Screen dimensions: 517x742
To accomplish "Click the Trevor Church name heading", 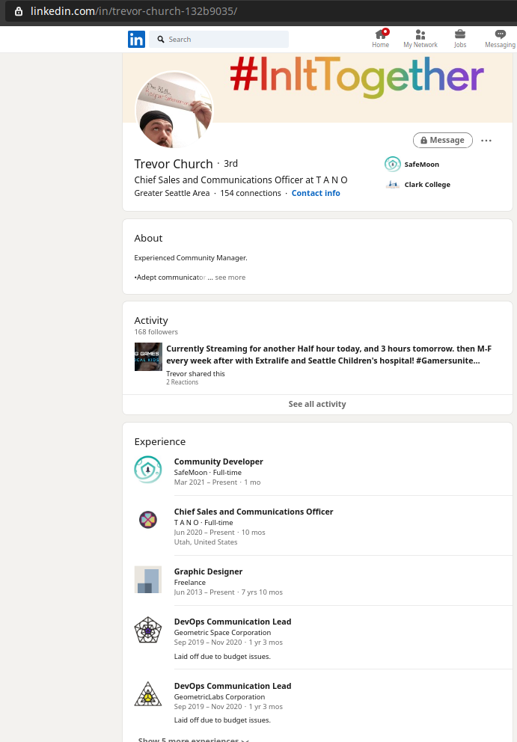I will coord(174,164).
